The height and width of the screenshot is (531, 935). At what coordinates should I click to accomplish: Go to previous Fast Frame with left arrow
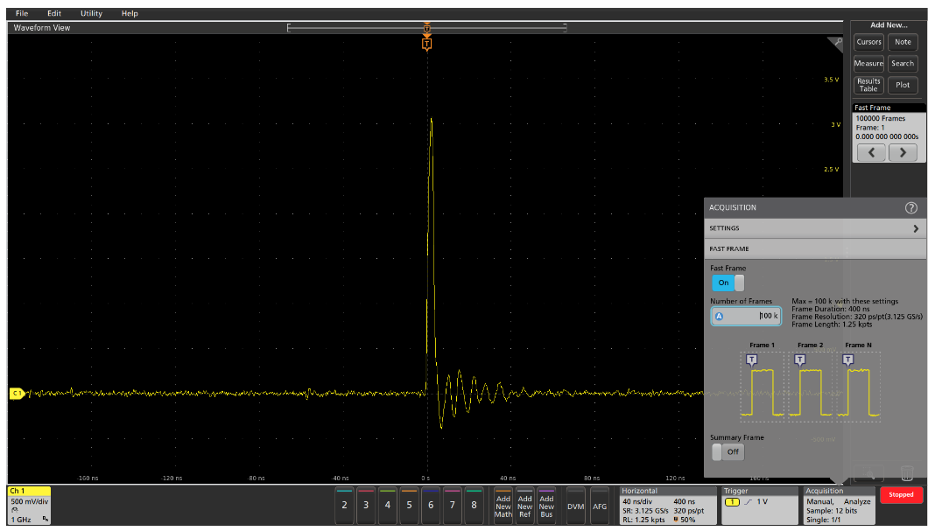click(x=870, y=153)
